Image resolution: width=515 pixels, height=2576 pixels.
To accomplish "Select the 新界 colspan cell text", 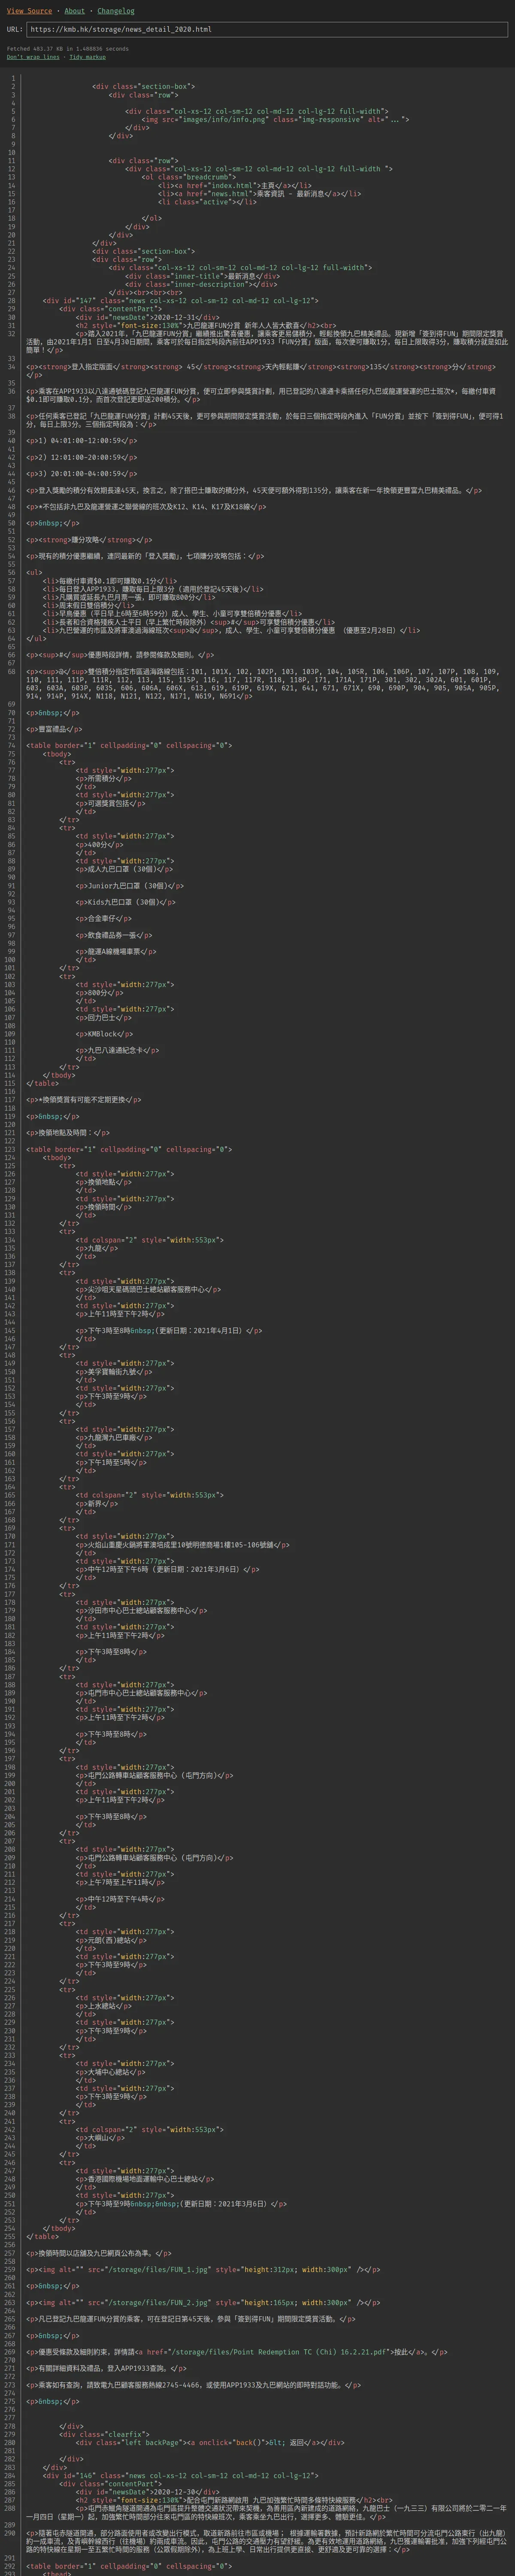I will pos(95,1504).
